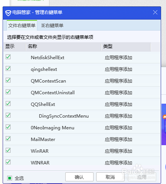Select the QMContextScan name text
The width and height of the screenshot is (166, 184).
coord(48,81)
